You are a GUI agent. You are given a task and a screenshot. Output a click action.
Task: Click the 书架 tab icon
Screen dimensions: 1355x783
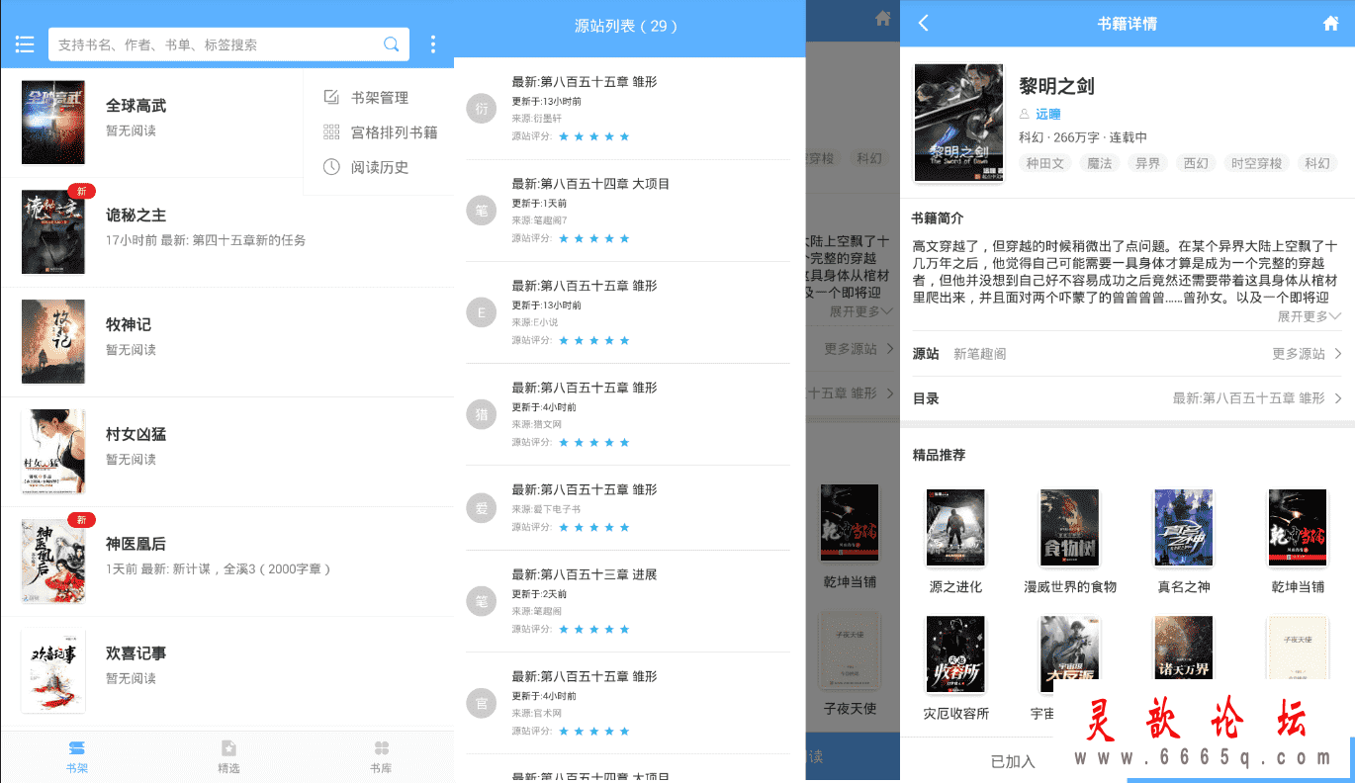coord(76,748)
